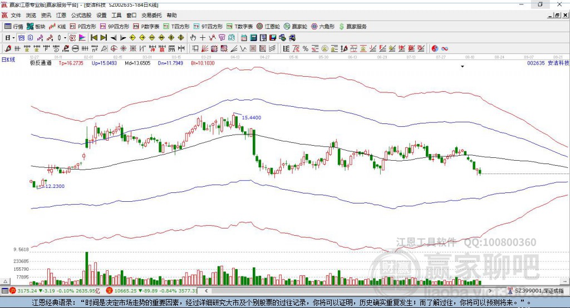Open the calendar icon in toolbar
570x308 pixels.
244,38
